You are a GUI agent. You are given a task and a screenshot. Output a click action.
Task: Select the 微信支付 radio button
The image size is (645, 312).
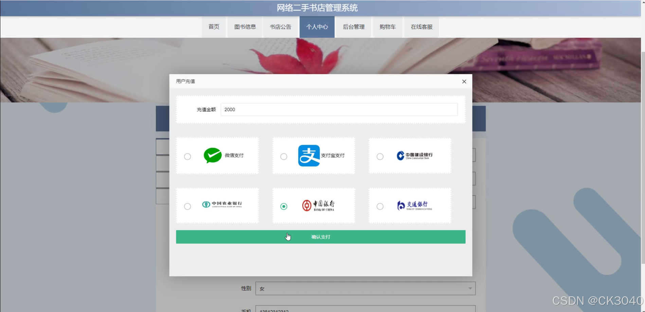coord(187,157)
